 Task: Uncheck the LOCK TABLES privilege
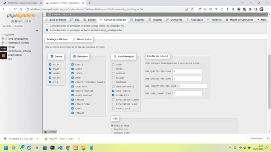tap(113, 91)
